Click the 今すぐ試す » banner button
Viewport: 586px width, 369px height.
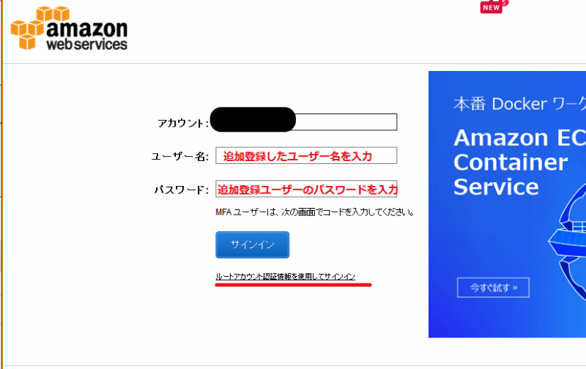point(493,287)
